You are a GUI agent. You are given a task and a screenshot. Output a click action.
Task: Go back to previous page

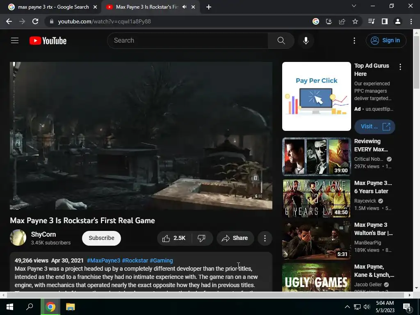pos(9,21)
